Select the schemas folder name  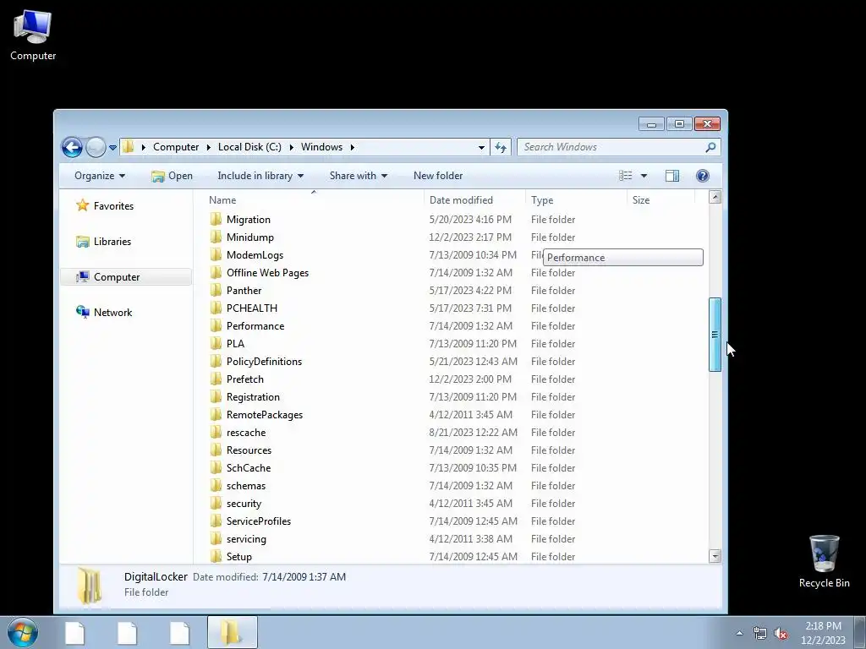[x=246, y=486]
